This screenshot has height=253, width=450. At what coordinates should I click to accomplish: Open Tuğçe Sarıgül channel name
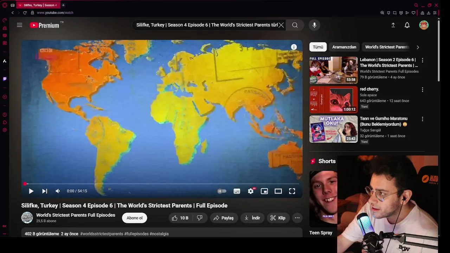(370, 130)
